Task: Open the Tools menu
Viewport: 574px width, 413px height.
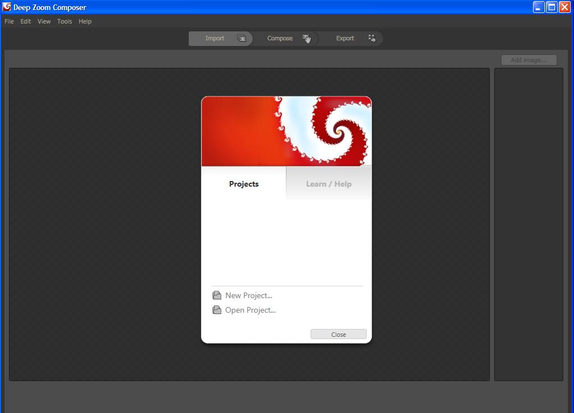Action: [65, 21]
